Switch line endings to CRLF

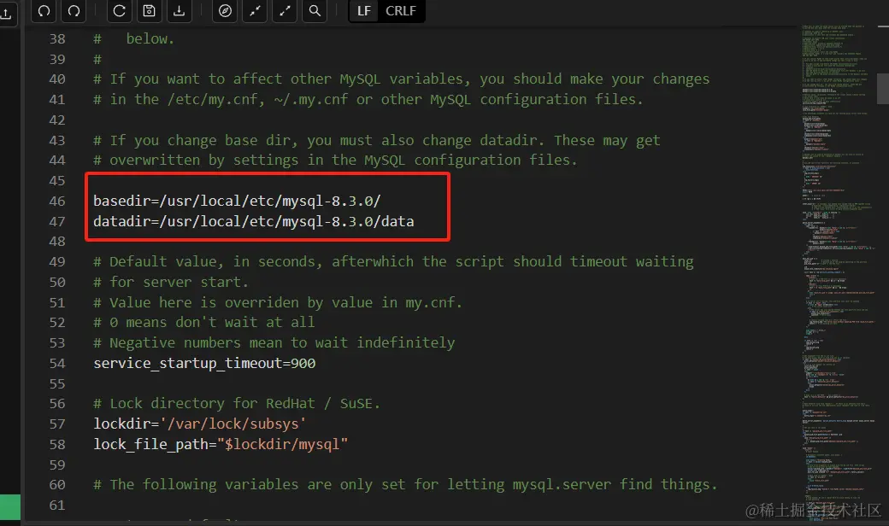click(401, 11)
